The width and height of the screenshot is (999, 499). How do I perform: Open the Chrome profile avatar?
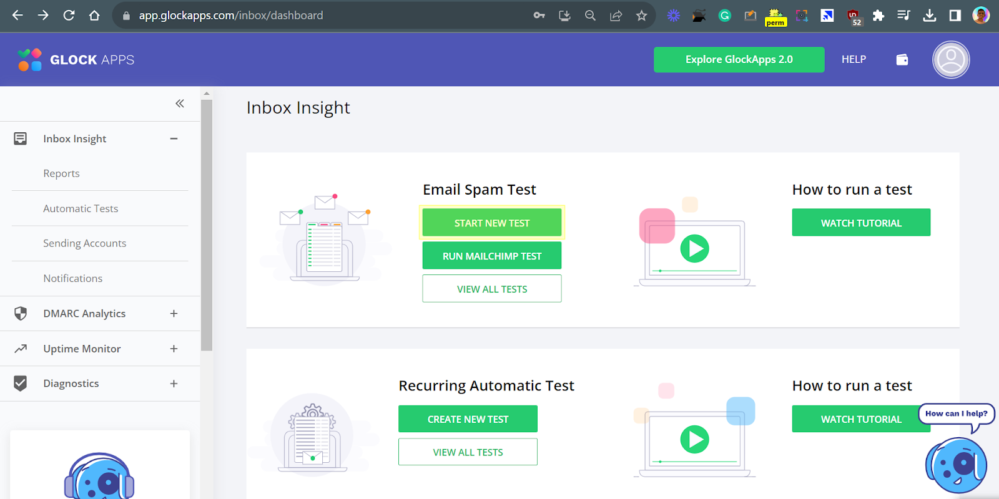[981, 16]
